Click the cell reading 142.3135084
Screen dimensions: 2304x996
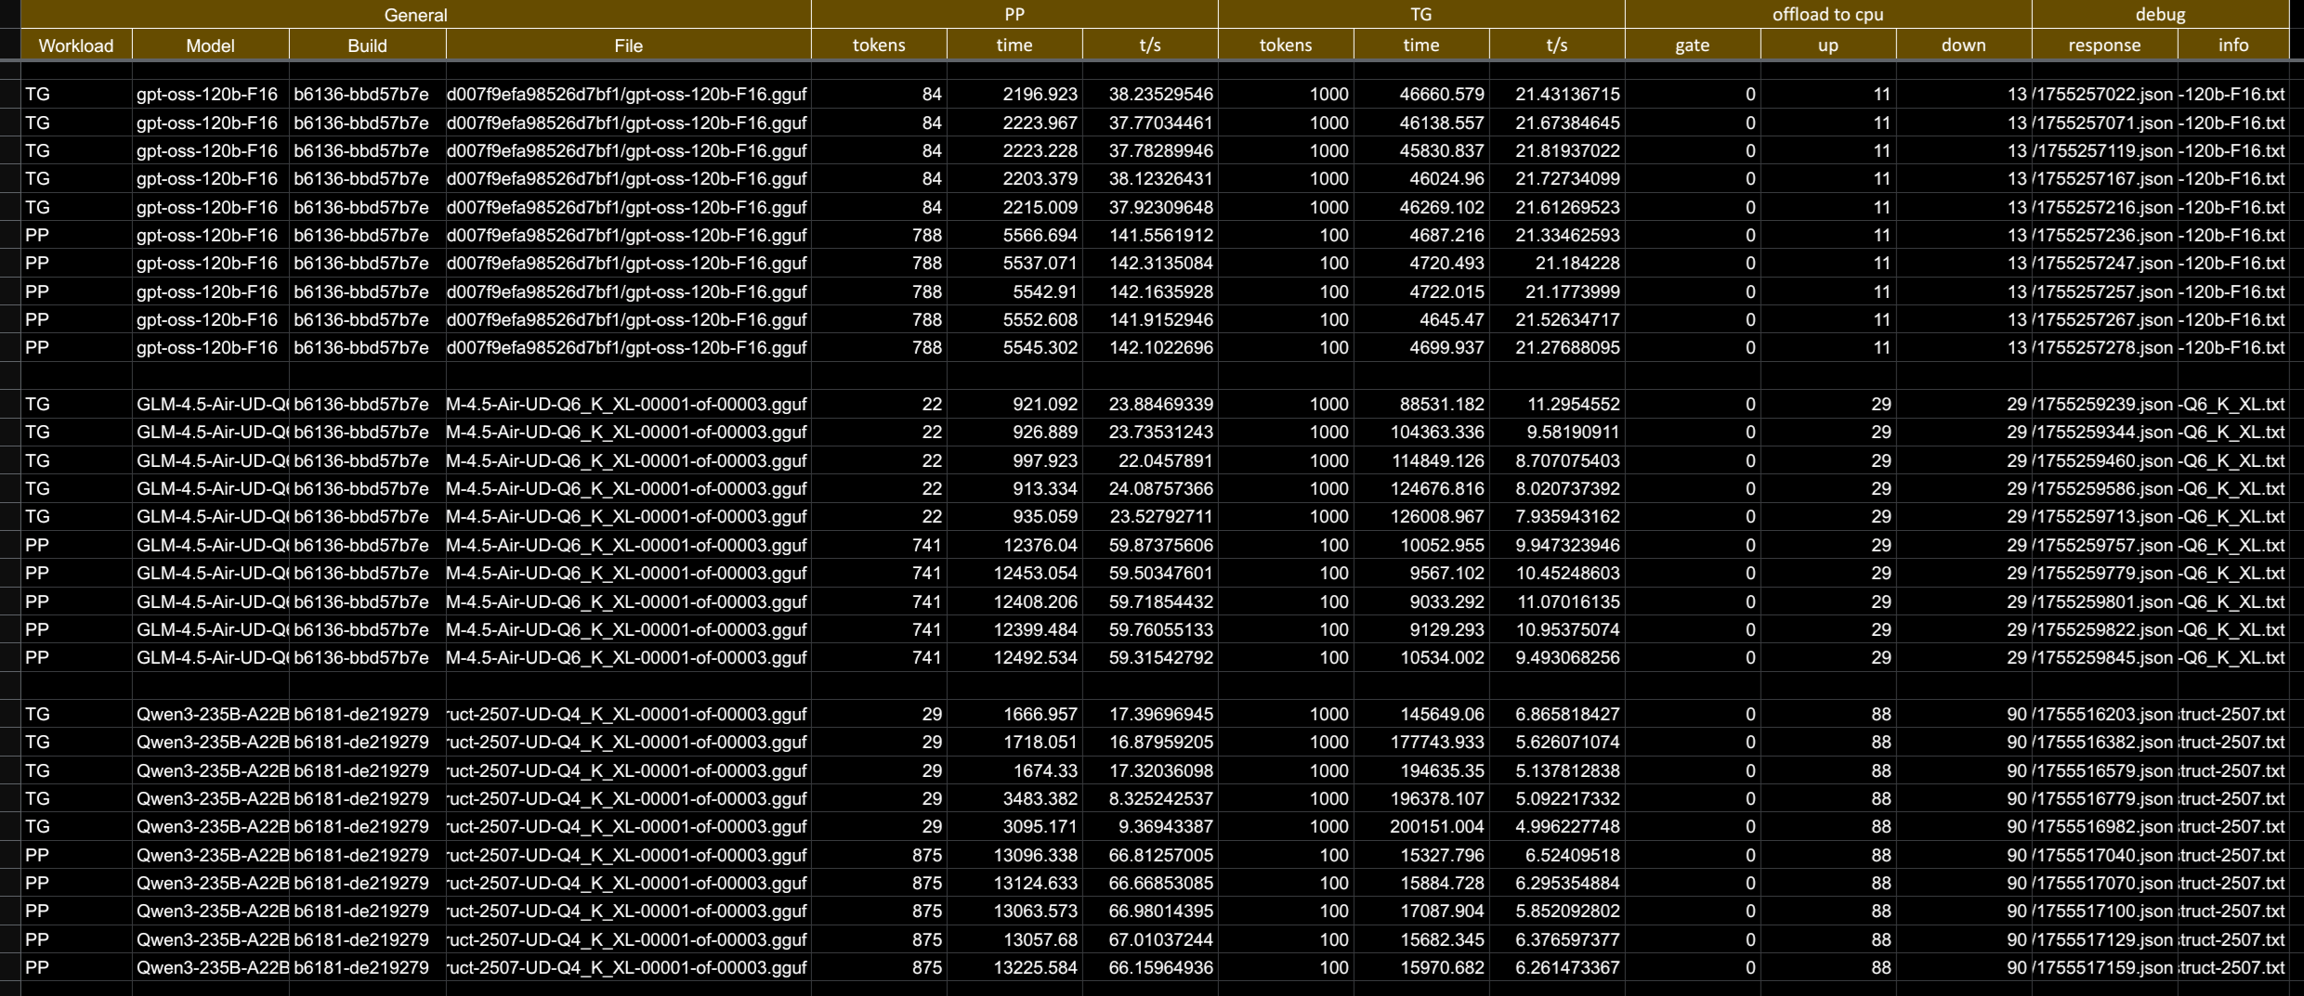pyautogui.click(x=1150, y=264)
